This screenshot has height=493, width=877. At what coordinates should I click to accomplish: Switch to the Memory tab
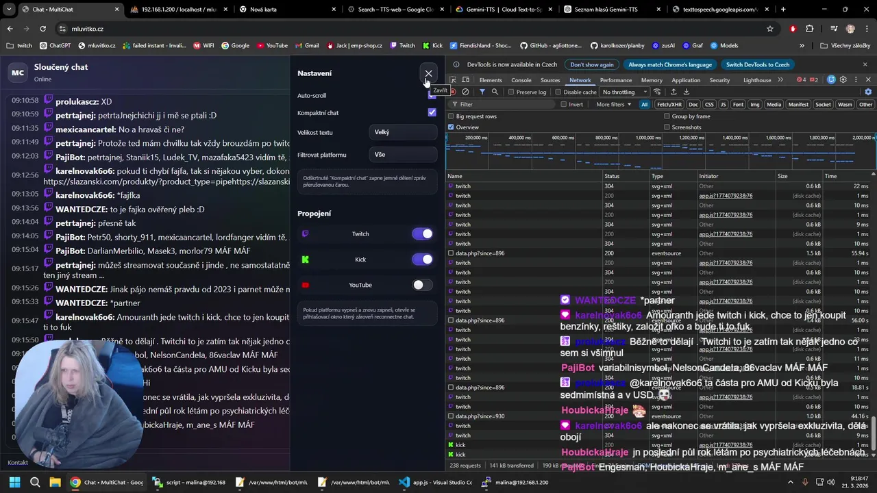point(652,80)
